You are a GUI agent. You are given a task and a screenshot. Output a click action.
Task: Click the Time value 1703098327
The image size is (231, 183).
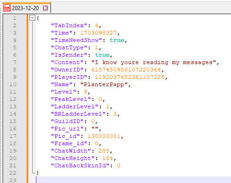point(98,33)
